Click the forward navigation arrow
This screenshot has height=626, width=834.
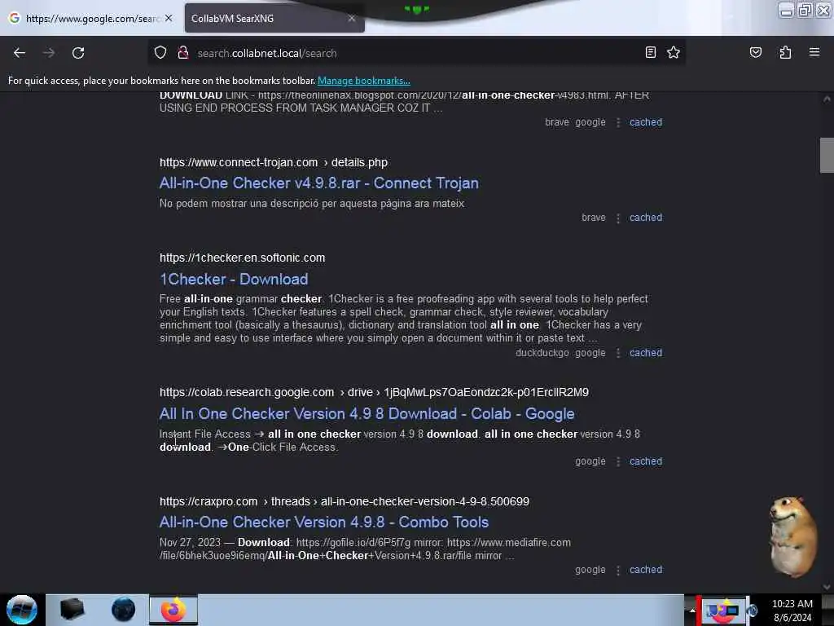point(48,53)
